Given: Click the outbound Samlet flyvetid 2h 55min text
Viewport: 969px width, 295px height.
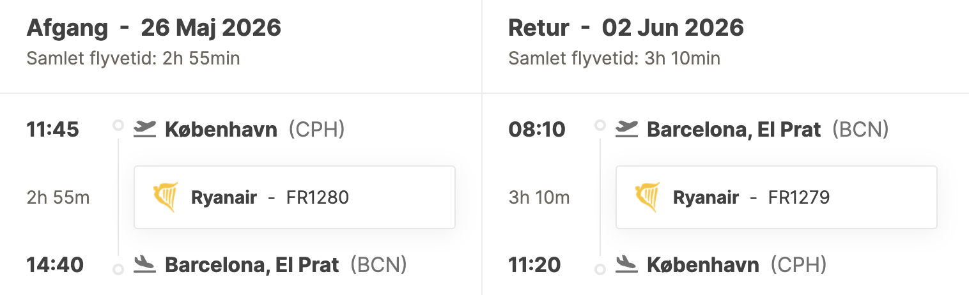Looking at the screenshot, I should pos(133,59).
